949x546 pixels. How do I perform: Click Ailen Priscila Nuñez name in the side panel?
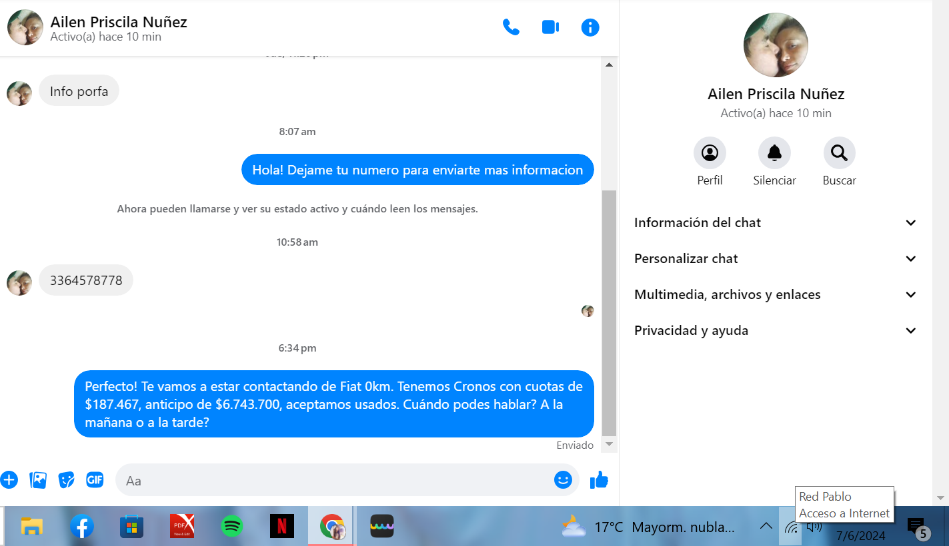point(776,94)
